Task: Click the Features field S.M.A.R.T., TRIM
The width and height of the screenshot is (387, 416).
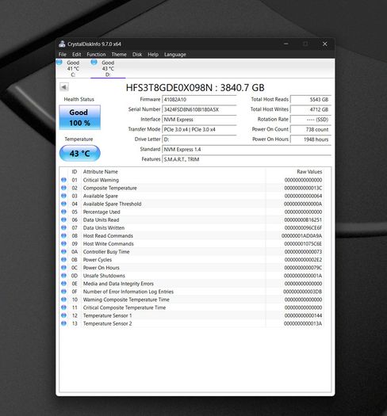Action: pyautogui.click(x=247, y=159)
